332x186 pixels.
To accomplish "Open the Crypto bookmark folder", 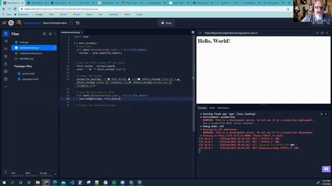I will pos(137,14).
